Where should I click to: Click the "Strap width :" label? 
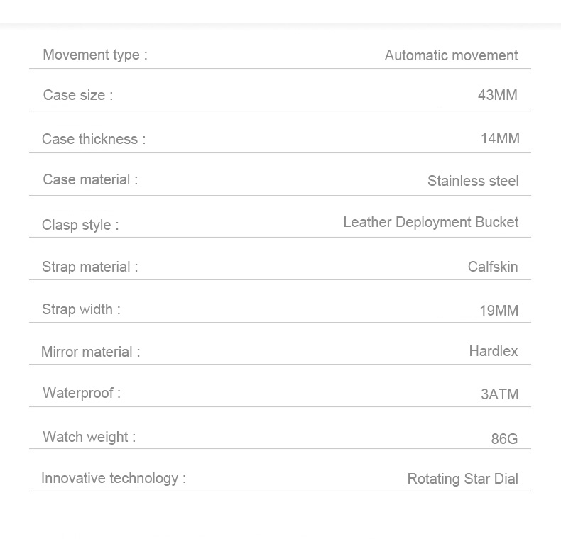click(81, 309)
